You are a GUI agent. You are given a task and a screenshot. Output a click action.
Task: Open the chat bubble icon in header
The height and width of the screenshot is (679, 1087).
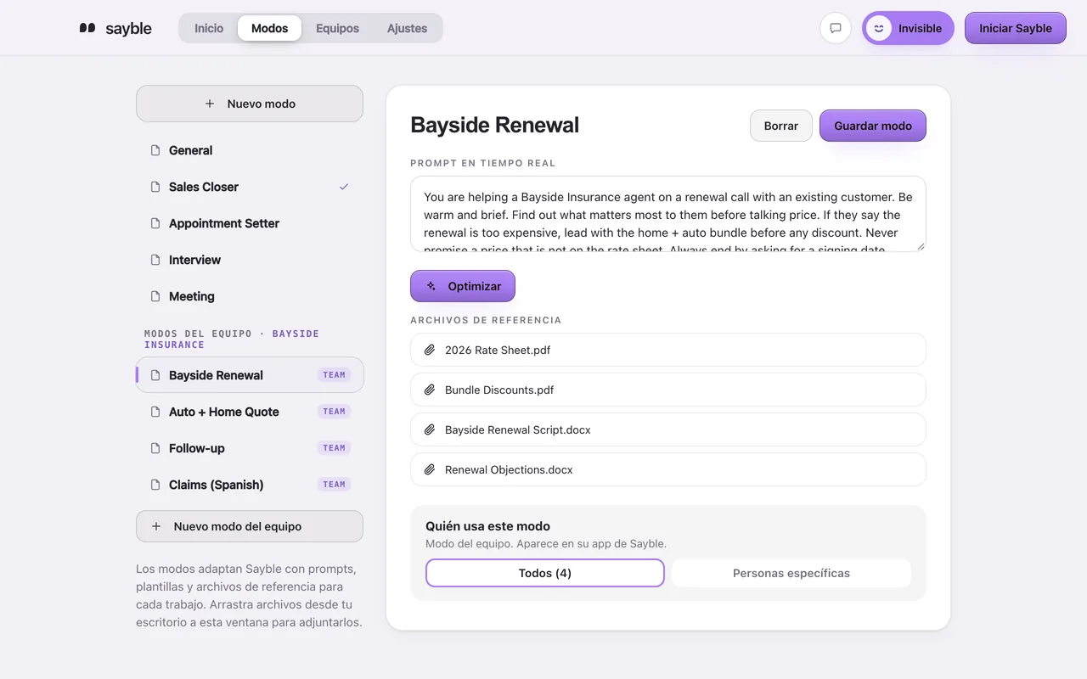pos(836,28)
